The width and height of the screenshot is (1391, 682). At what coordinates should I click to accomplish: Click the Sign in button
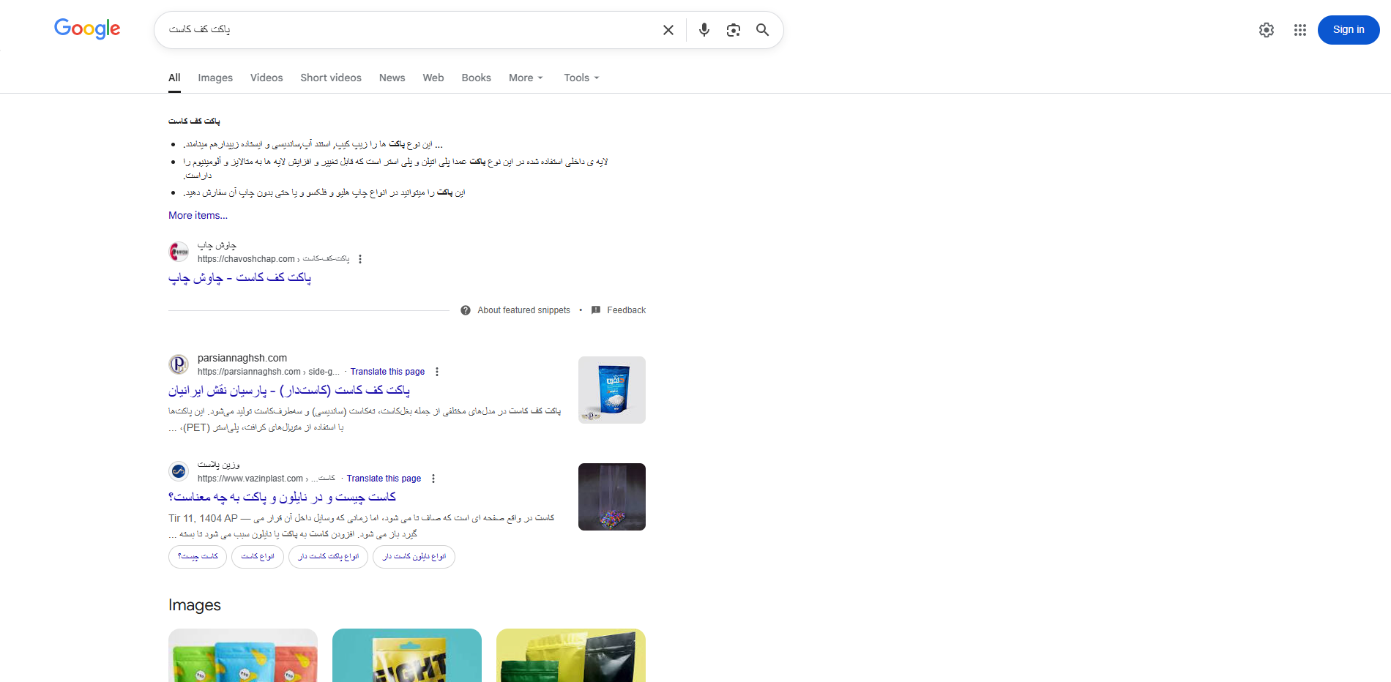[x=1349, y=30]
